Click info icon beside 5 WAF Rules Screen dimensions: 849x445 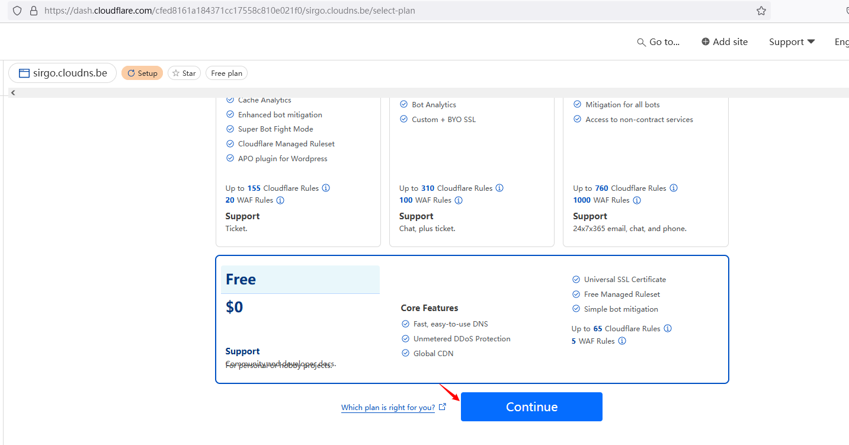click(622, 341)
